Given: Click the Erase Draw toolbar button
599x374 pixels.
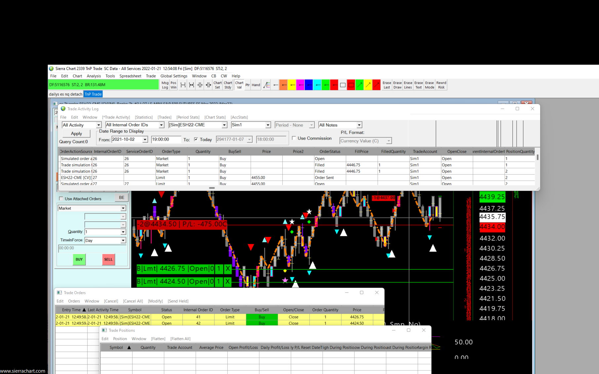Looking at the screenshot, I should point(397,85).
